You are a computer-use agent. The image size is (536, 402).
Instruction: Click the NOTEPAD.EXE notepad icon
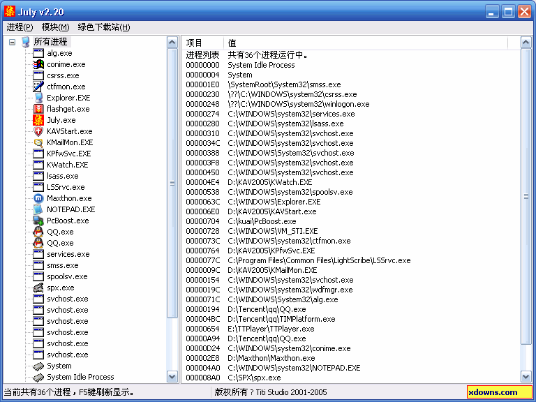(x=38, y=209)
